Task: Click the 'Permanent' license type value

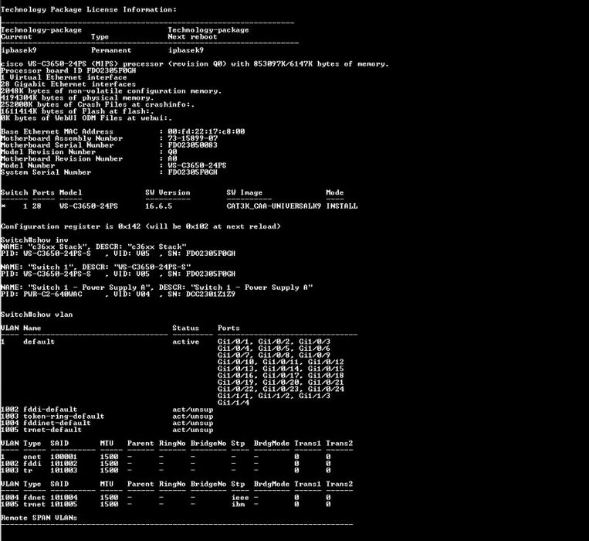Action: coord(111,50)
